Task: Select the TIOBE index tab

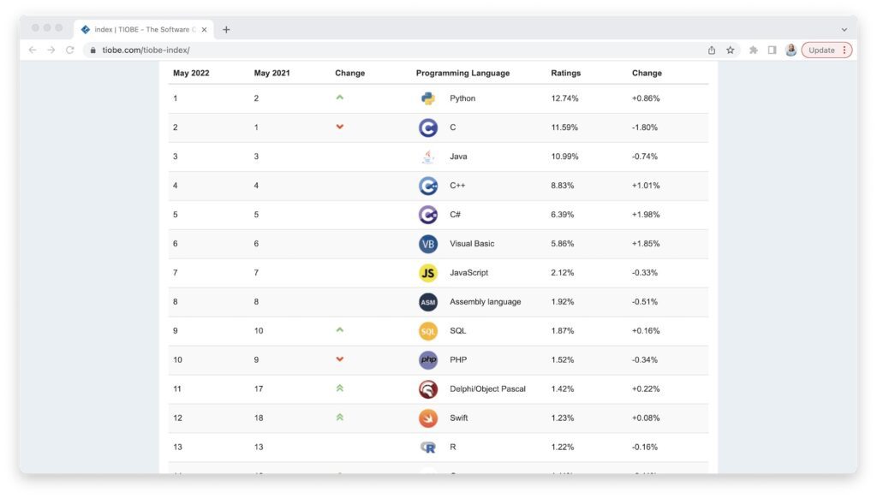Action: click(141, 29)
